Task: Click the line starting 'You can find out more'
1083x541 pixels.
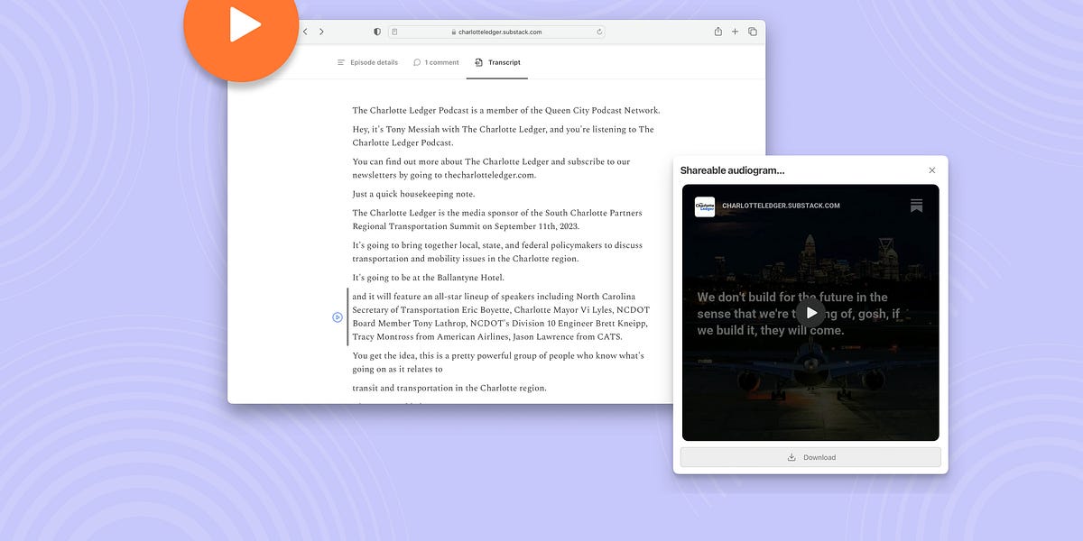Action: pos(491,169)
